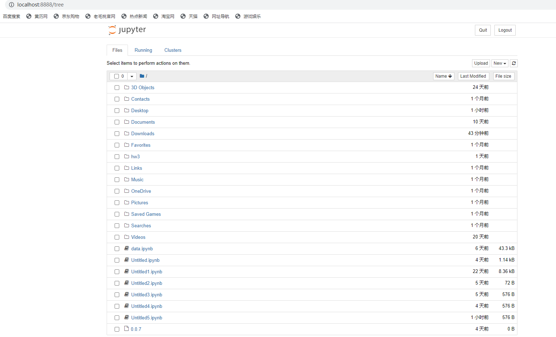
Task: Check the checkbox next to Desktop
Action: tap(117, 110)
